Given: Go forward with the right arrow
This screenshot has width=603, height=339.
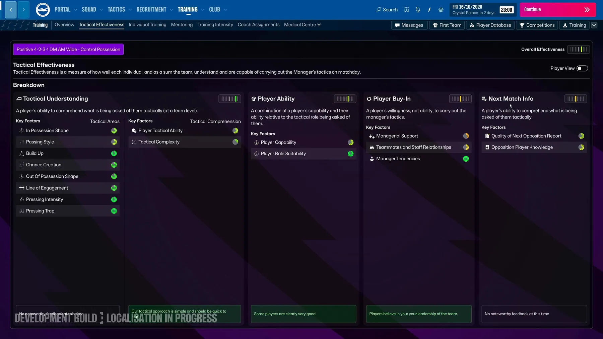Looking at the screenshot, I should [23, 10].
